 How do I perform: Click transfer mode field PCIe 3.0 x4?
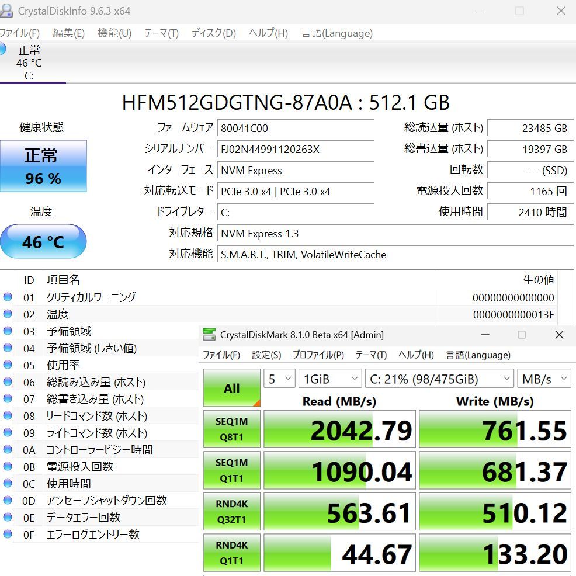296,192
